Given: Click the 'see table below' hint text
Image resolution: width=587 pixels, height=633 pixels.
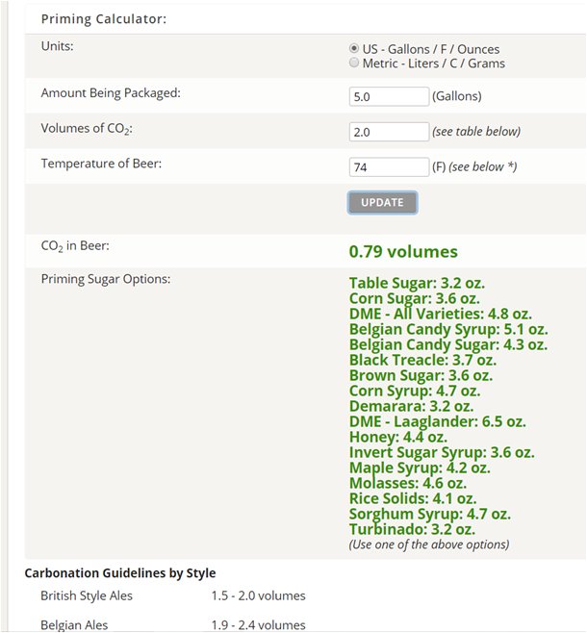Looking at the screenshot, I should coord(476,132).
